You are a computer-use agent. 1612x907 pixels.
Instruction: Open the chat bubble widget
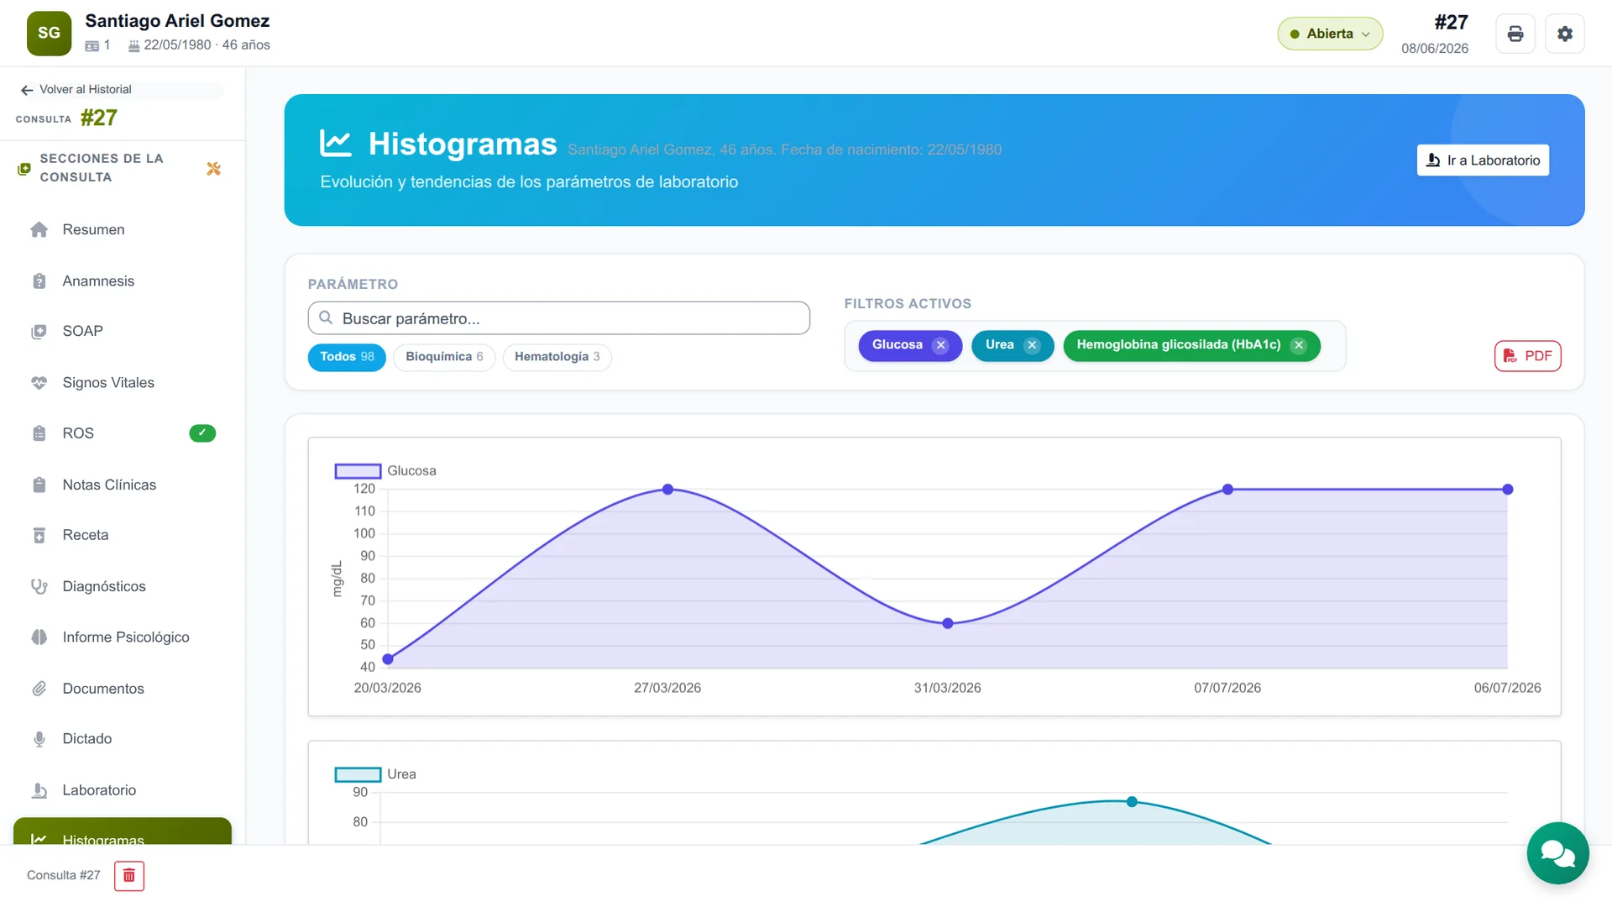[1557, 853]
